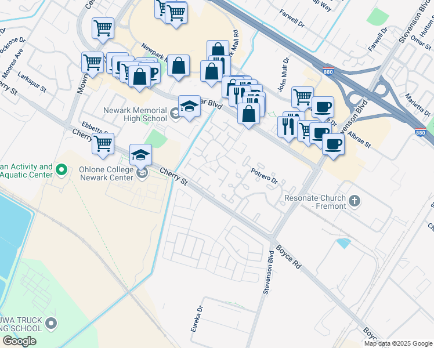434x348 pixels.
Task: Click the shopping bag marker below Cedar Blvd restaurants
Action: click(248, 114)
